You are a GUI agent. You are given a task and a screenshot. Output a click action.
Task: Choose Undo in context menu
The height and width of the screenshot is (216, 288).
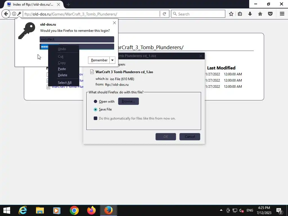point(64,49)
